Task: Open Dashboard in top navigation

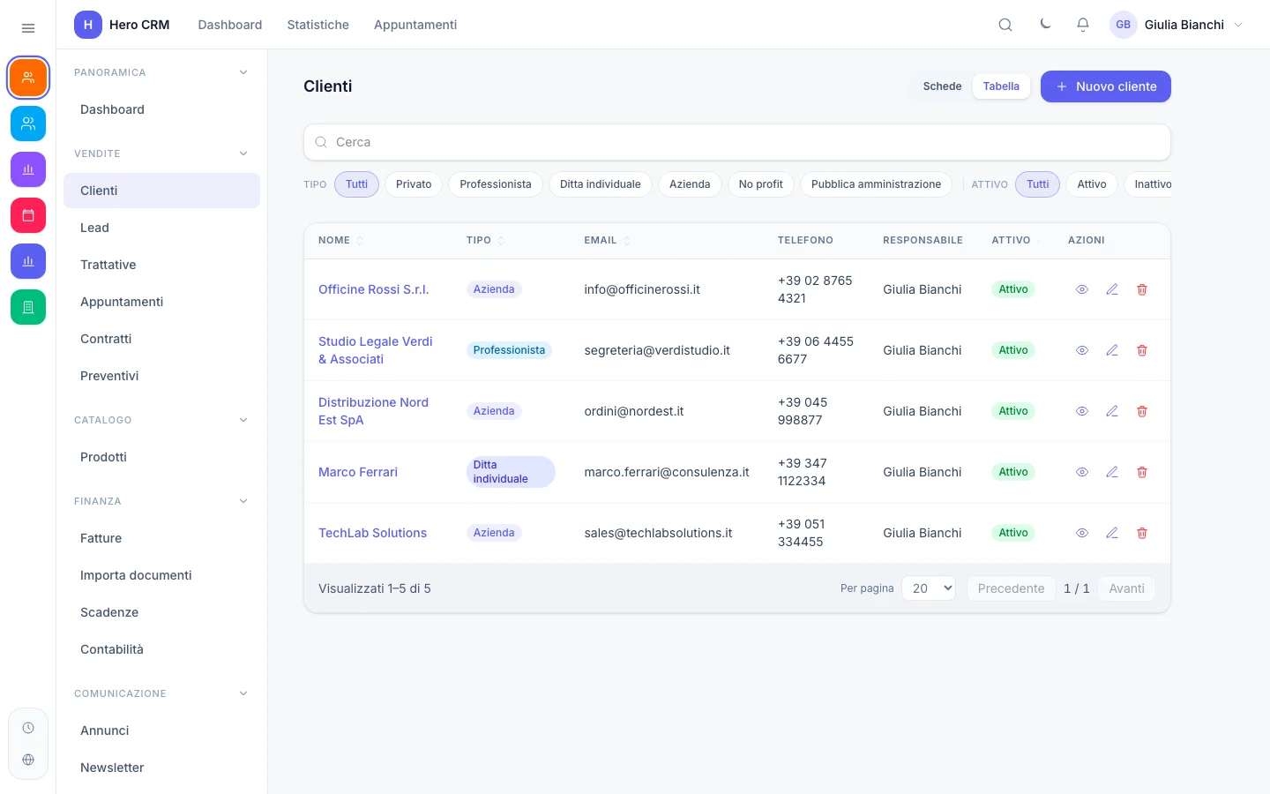Action: tap(230, 25)
